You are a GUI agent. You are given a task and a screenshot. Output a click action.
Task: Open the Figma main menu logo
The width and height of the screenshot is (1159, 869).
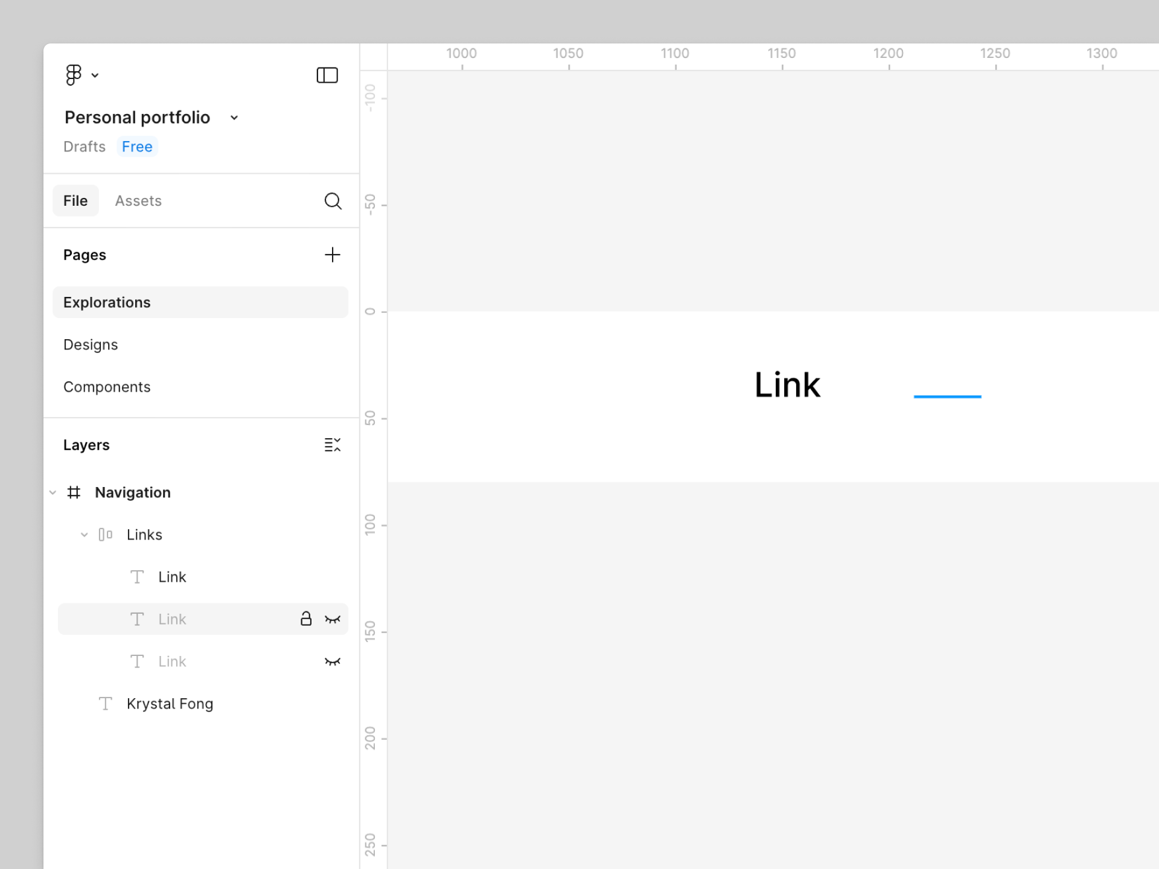(x=74, y=75)
